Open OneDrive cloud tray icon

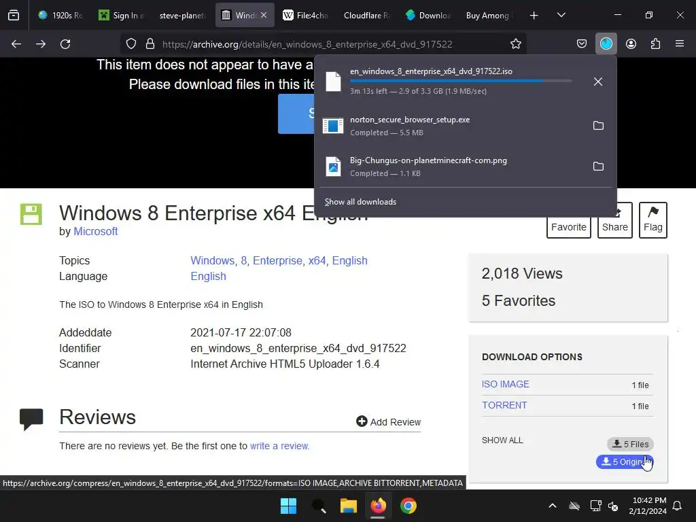[574, 506]
